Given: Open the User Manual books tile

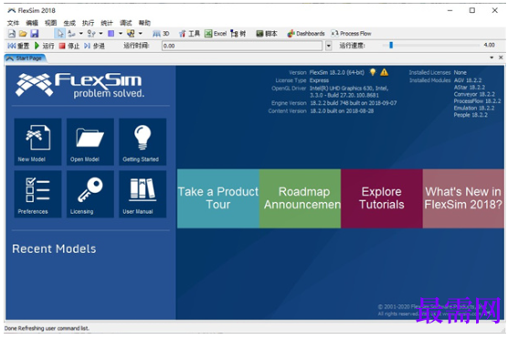Looking at the screenshot, I should tap(143, 194).
